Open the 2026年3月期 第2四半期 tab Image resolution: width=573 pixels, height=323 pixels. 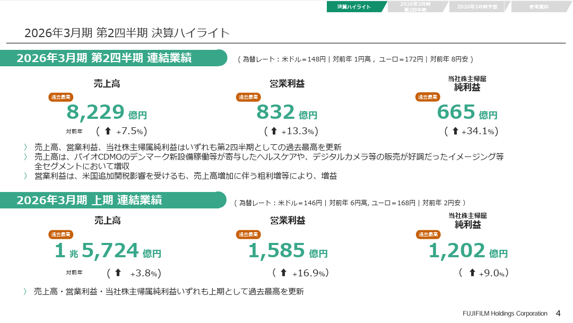point(416,7)
